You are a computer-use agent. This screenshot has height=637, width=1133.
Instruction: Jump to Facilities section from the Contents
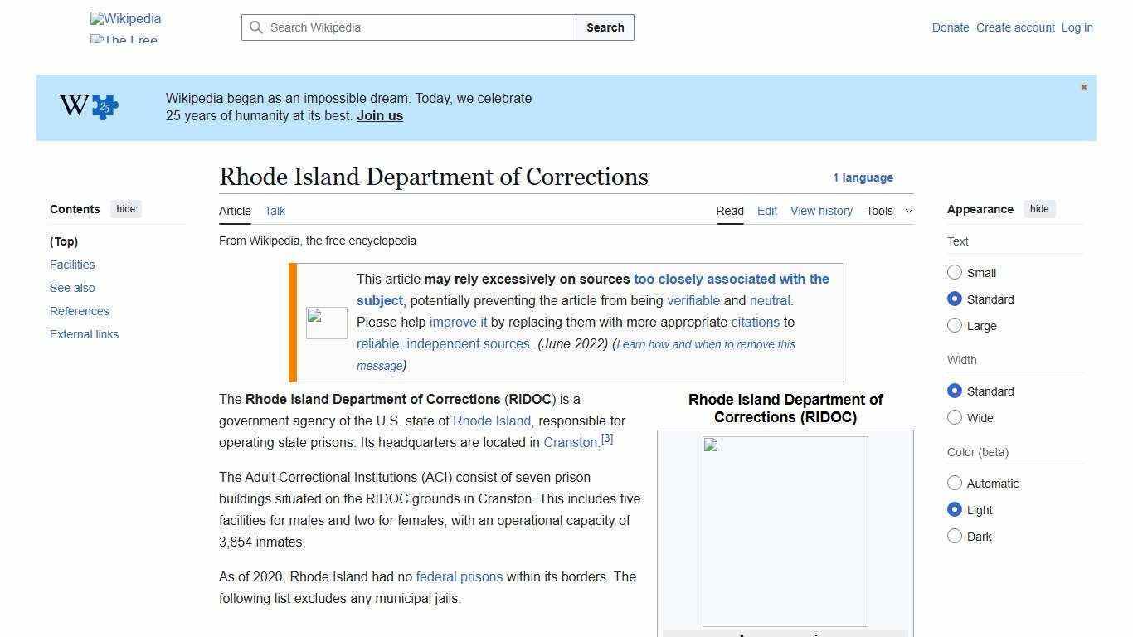(72, 265)
